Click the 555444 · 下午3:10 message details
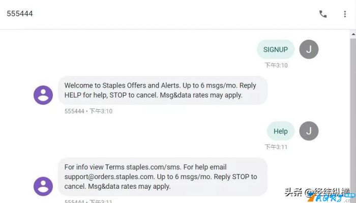This screenshot has height=203, width=356. (x=88, y=111)
